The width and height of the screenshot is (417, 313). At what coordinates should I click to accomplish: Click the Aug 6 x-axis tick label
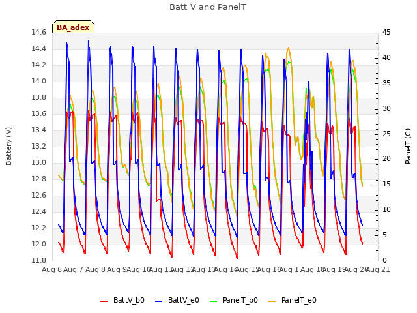point(51,269)
